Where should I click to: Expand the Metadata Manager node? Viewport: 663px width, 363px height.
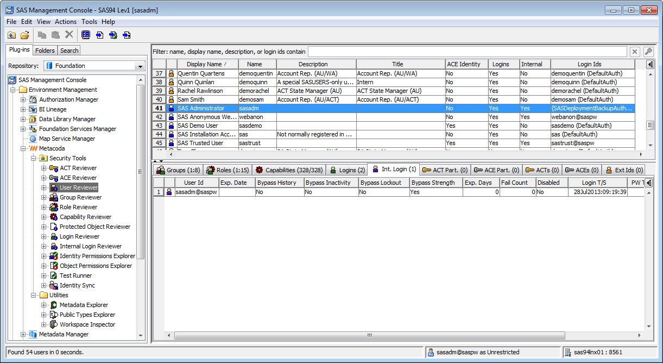(x=23, y=334)
